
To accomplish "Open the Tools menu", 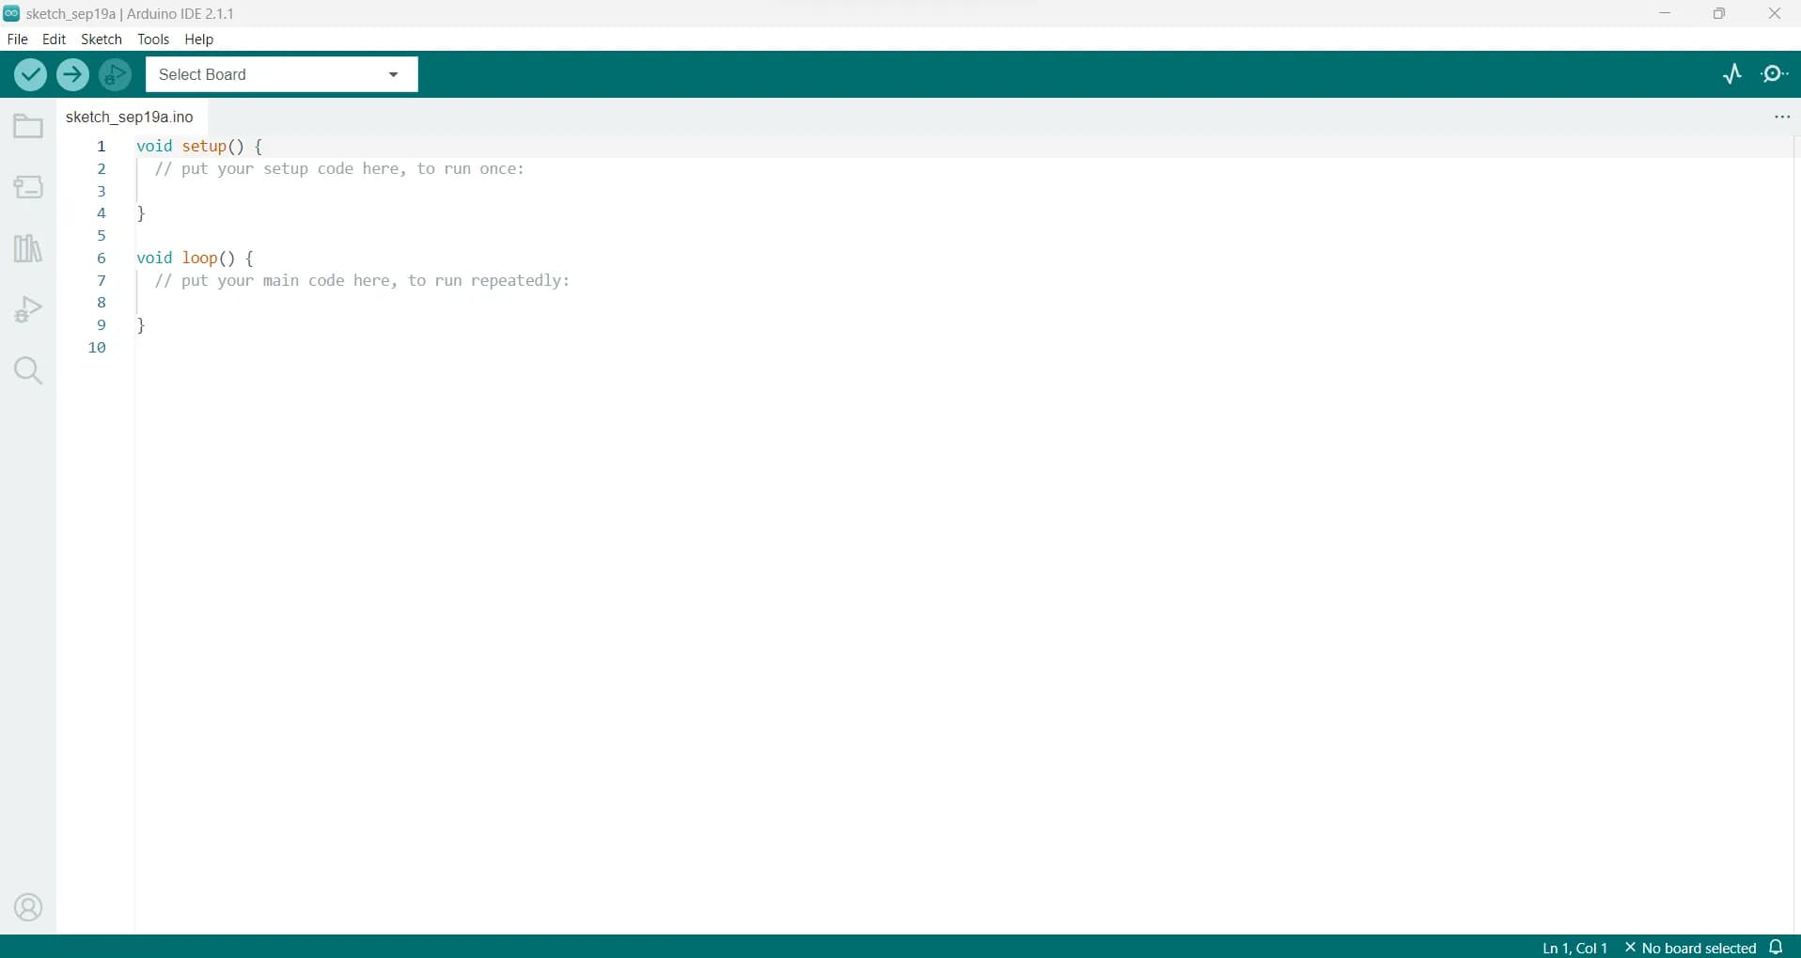I will pos(153,39).
